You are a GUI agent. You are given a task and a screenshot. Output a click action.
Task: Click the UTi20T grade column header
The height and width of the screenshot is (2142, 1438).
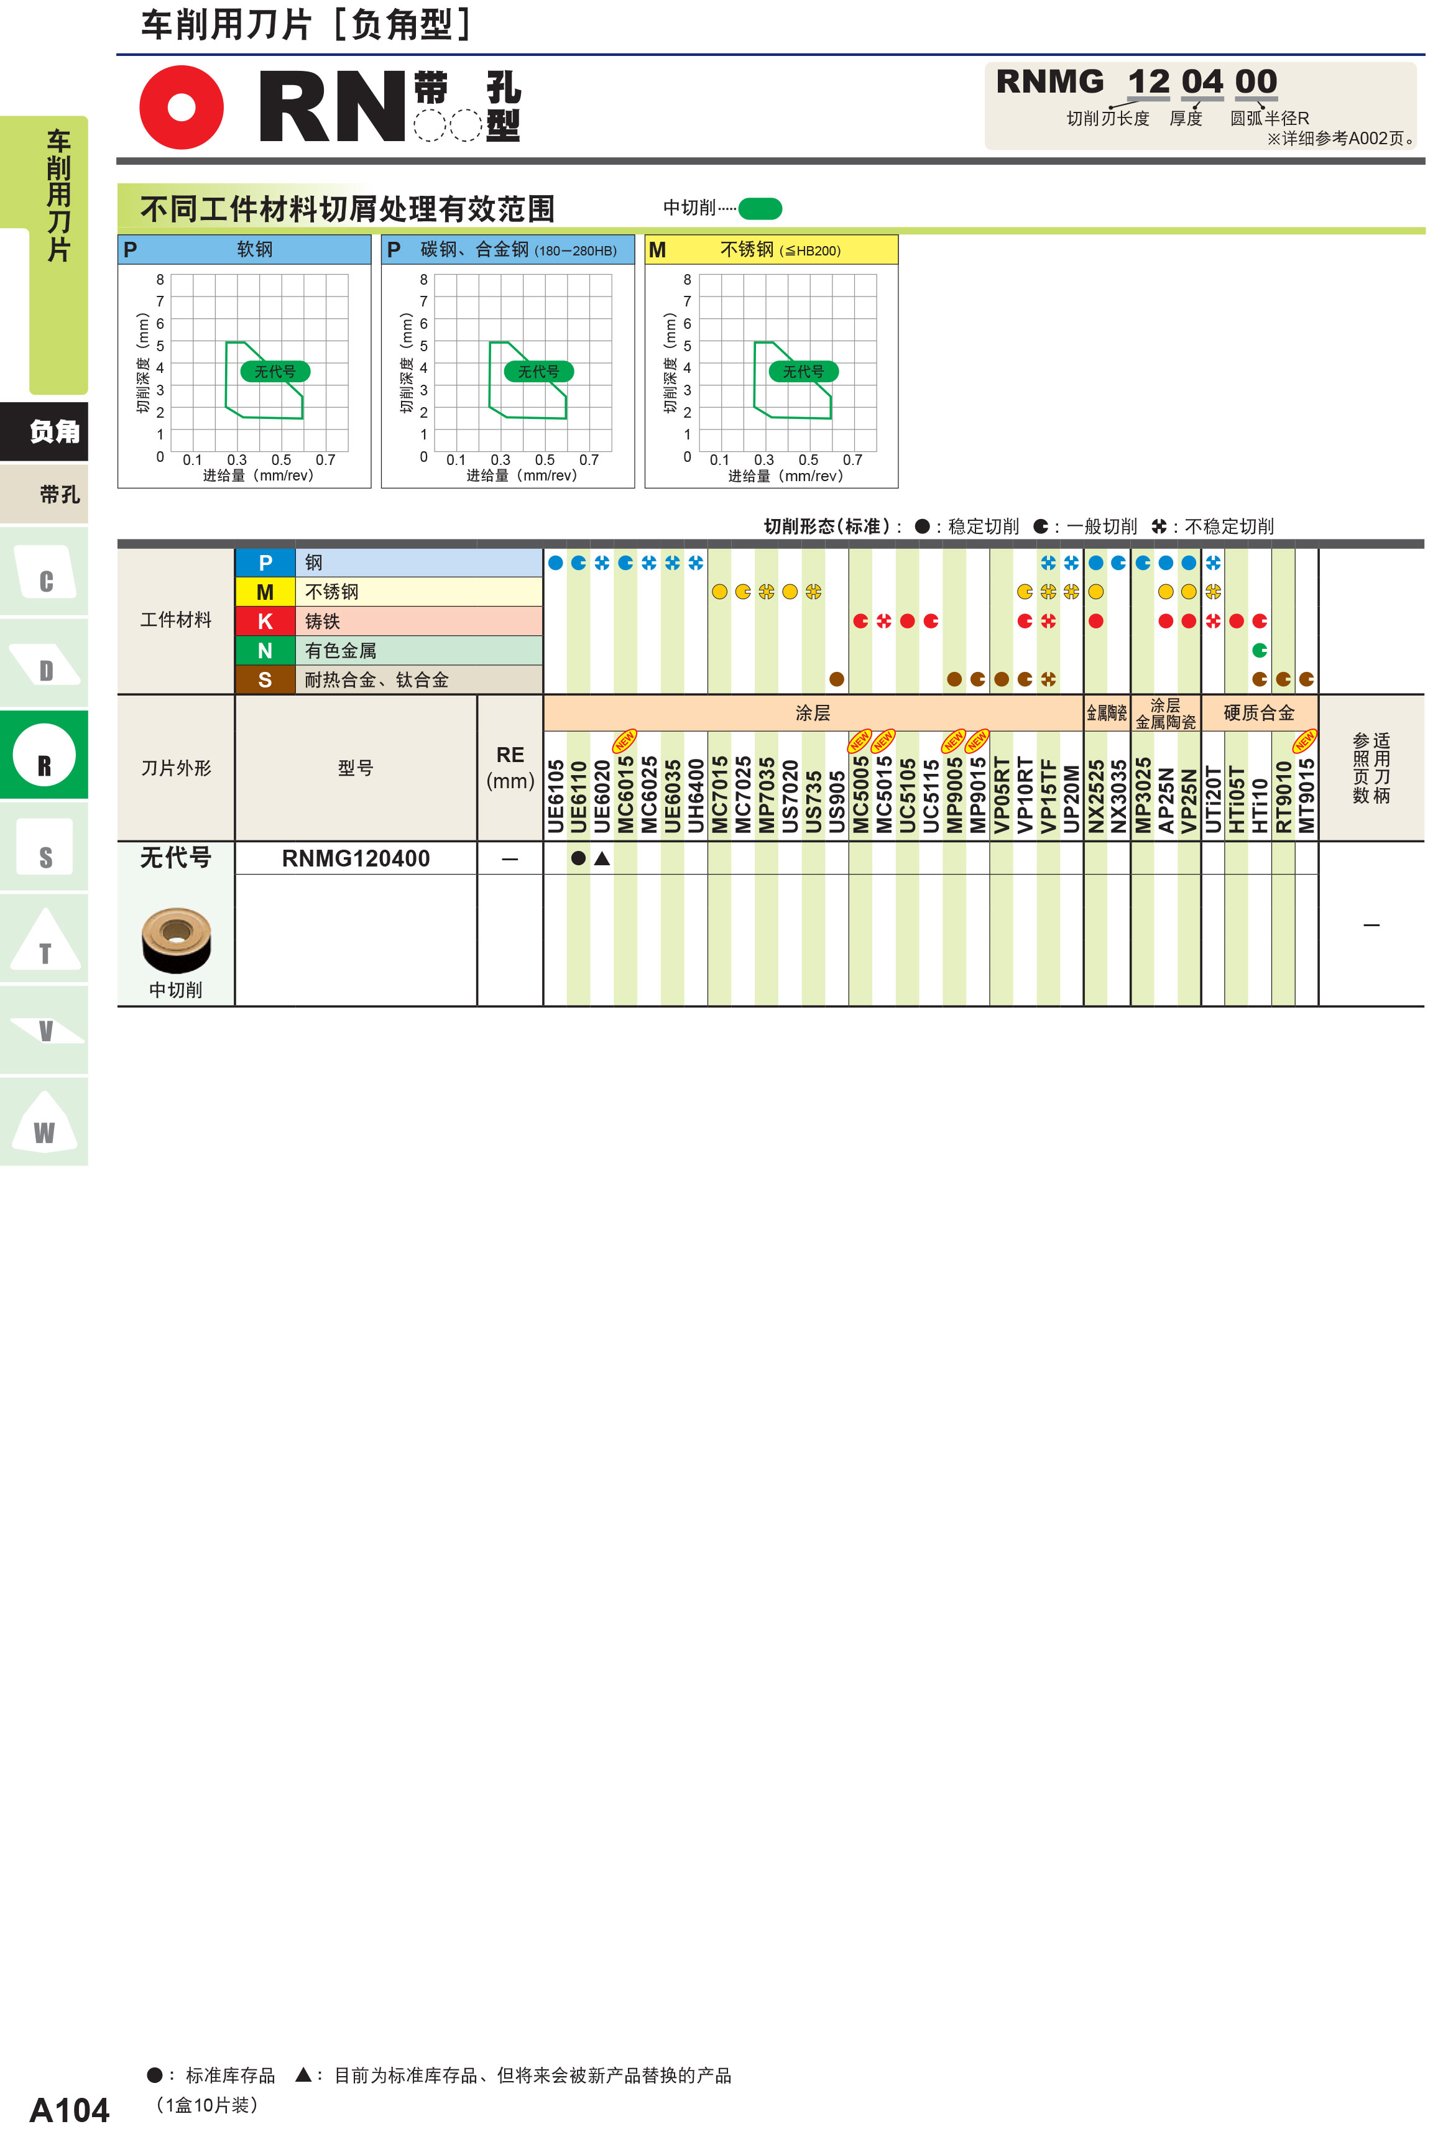(x=1212, y=799)
